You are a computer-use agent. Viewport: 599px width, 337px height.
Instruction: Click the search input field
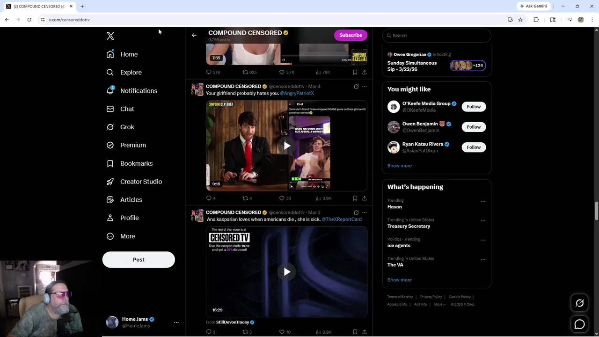pyautogui.click(x=437, y=36)
